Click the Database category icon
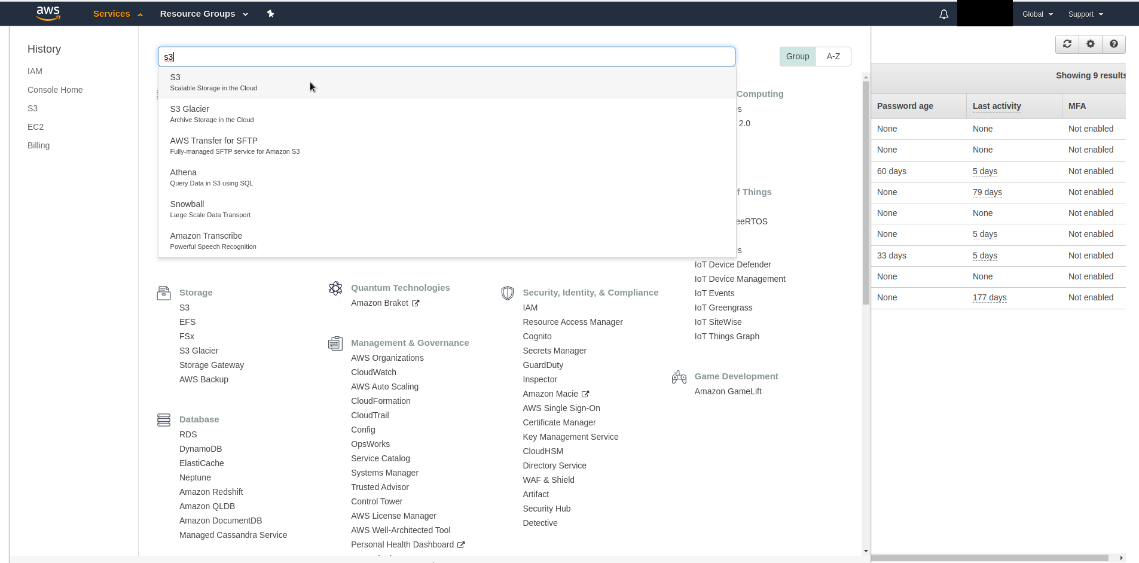The image size is (1139, 563). click(164, 419)
